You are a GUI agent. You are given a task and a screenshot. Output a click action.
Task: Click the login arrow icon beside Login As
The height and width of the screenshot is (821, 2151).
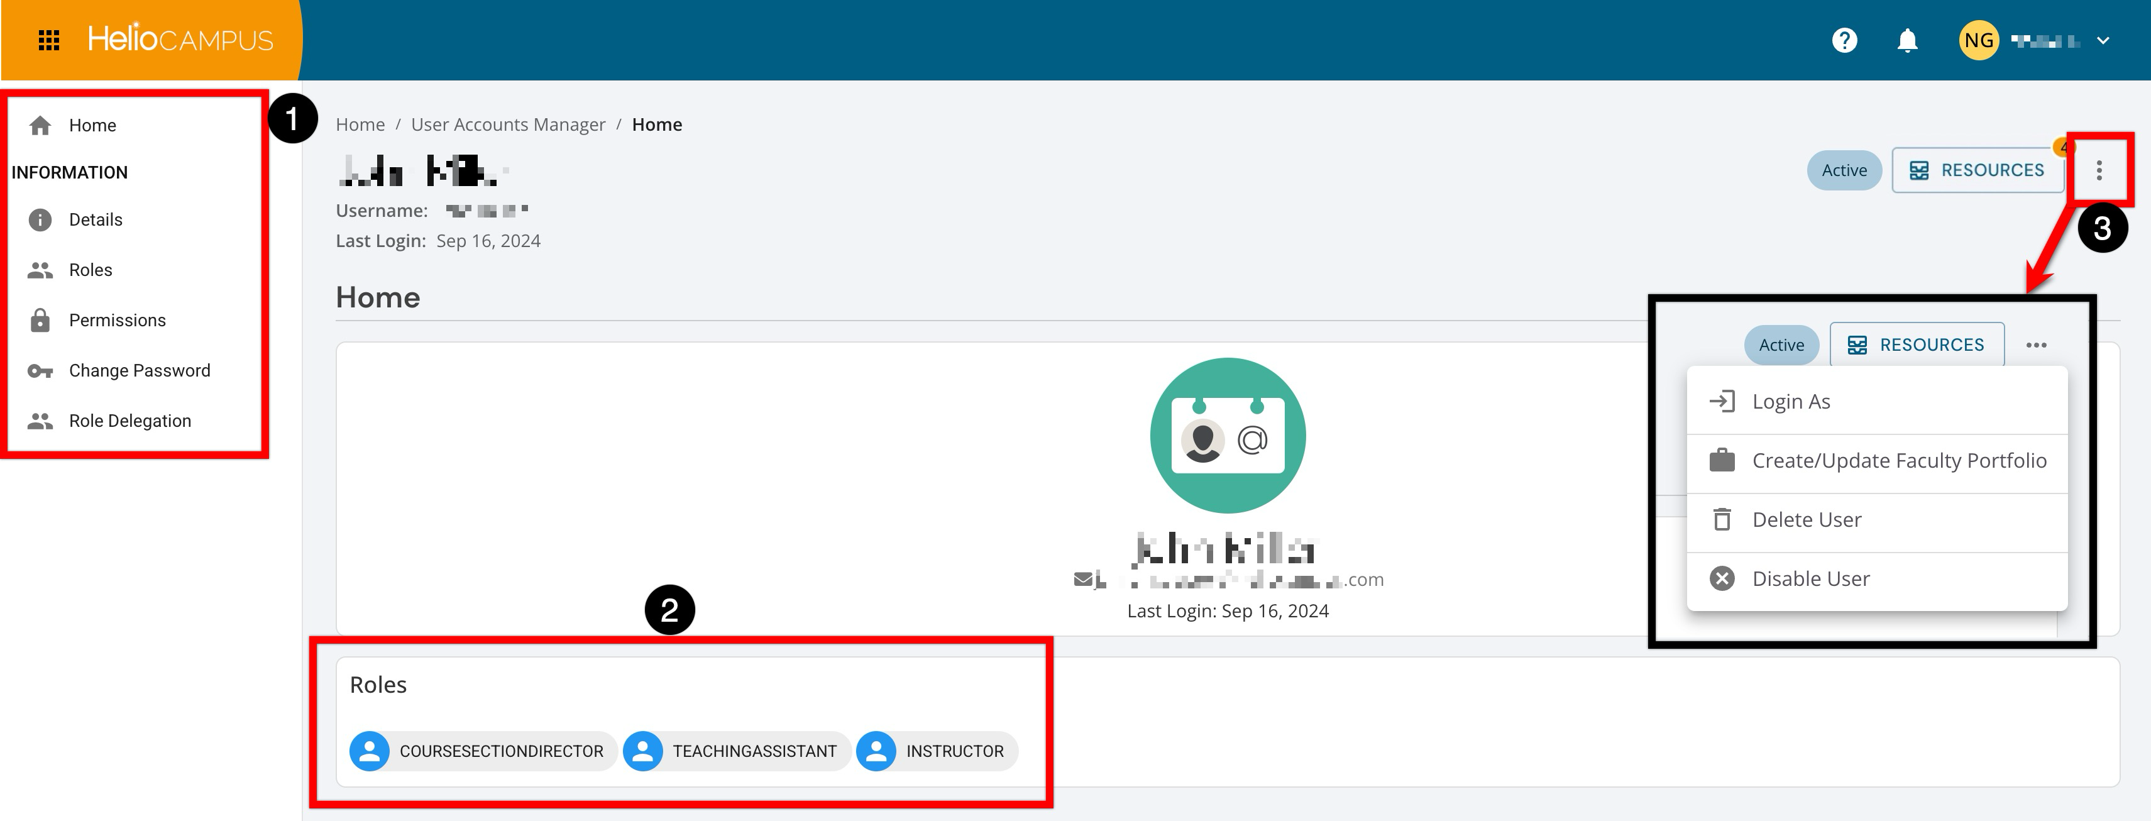click(x=1722, y=402)
